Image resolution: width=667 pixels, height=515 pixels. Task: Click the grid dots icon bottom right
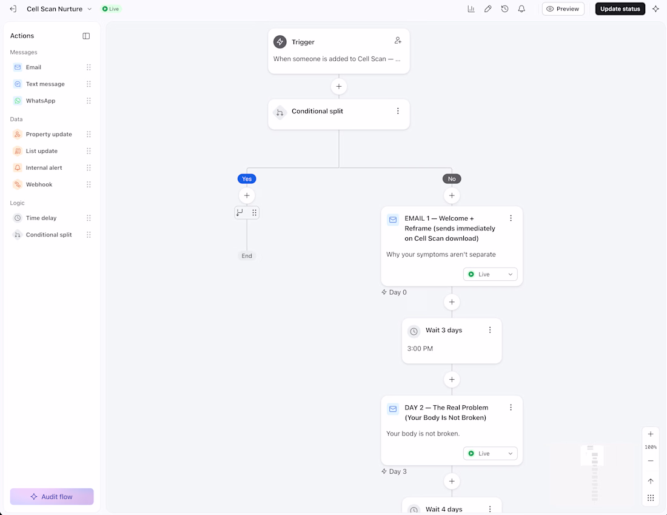[x=651, y=497]
